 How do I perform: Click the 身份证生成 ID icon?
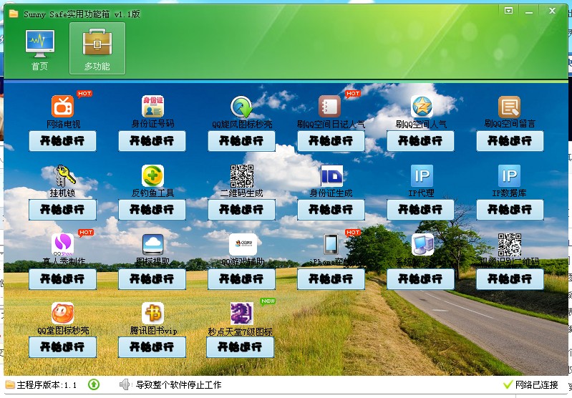tap(331, 176)
